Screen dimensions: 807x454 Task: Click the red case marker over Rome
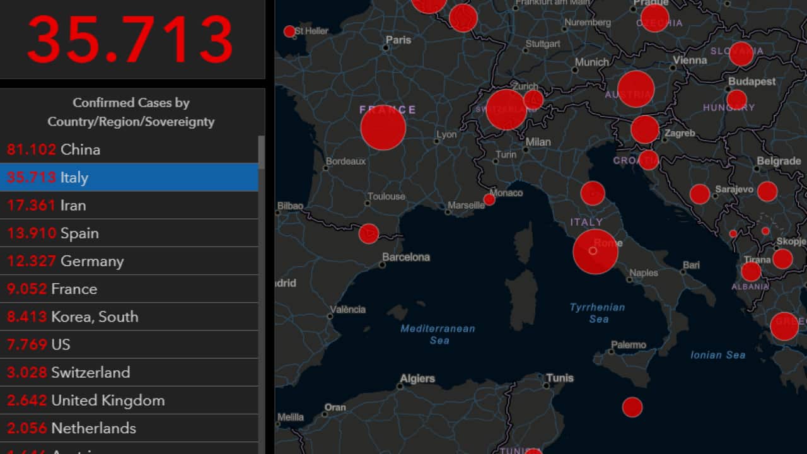point(595,252)
